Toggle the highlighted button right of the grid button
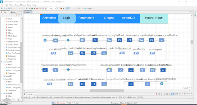The width and height of the screenshot is (197, 105). click(x=69, y=8)
